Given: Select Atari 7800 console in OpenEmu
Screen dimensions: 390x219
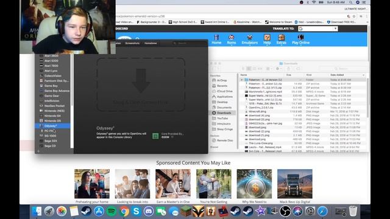Looking at the screenshot, I should (51, 66).
